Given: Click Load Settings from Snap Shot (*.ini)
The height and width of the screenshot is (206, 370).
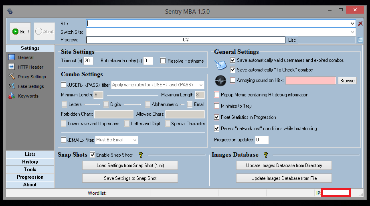Looking at the screenshot, I should (x=130, y=165).
